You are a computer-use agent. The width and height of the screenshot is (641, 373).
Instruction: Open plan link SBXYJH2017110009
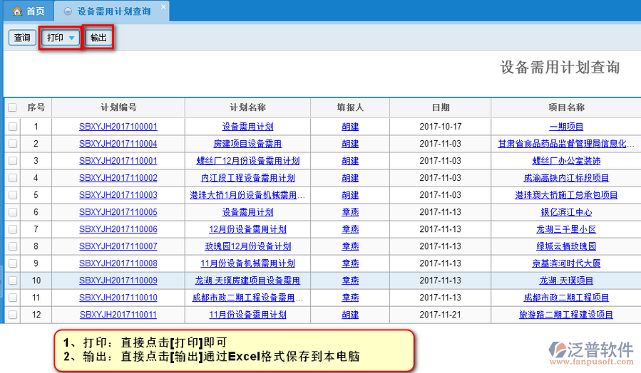pos(118,280)
